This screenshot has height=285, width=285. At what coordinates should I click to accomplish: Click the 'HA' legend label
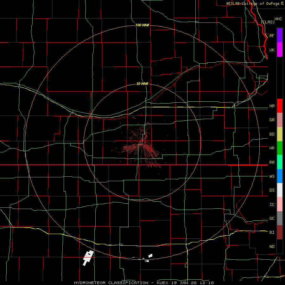272,106
